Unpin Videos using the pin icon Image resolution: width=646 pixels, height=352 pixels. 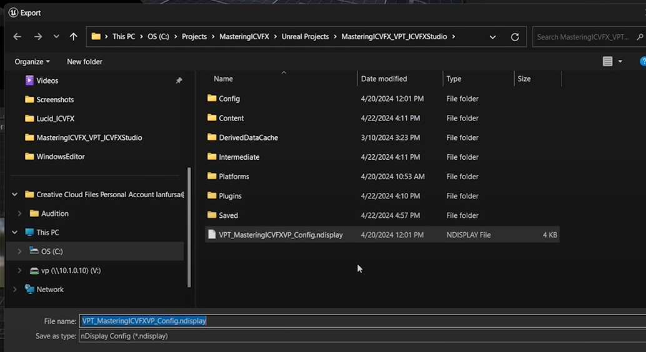click(179, 81)
